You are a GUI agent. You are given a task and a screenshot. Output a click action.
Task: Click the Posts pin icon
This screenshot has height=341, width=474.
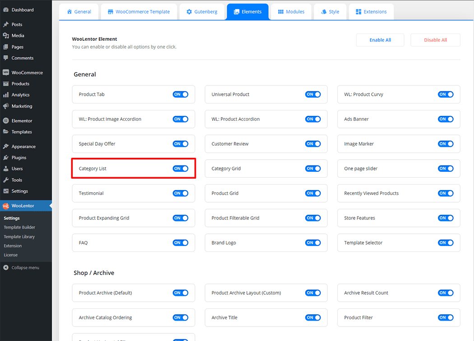tap(6, 24)
